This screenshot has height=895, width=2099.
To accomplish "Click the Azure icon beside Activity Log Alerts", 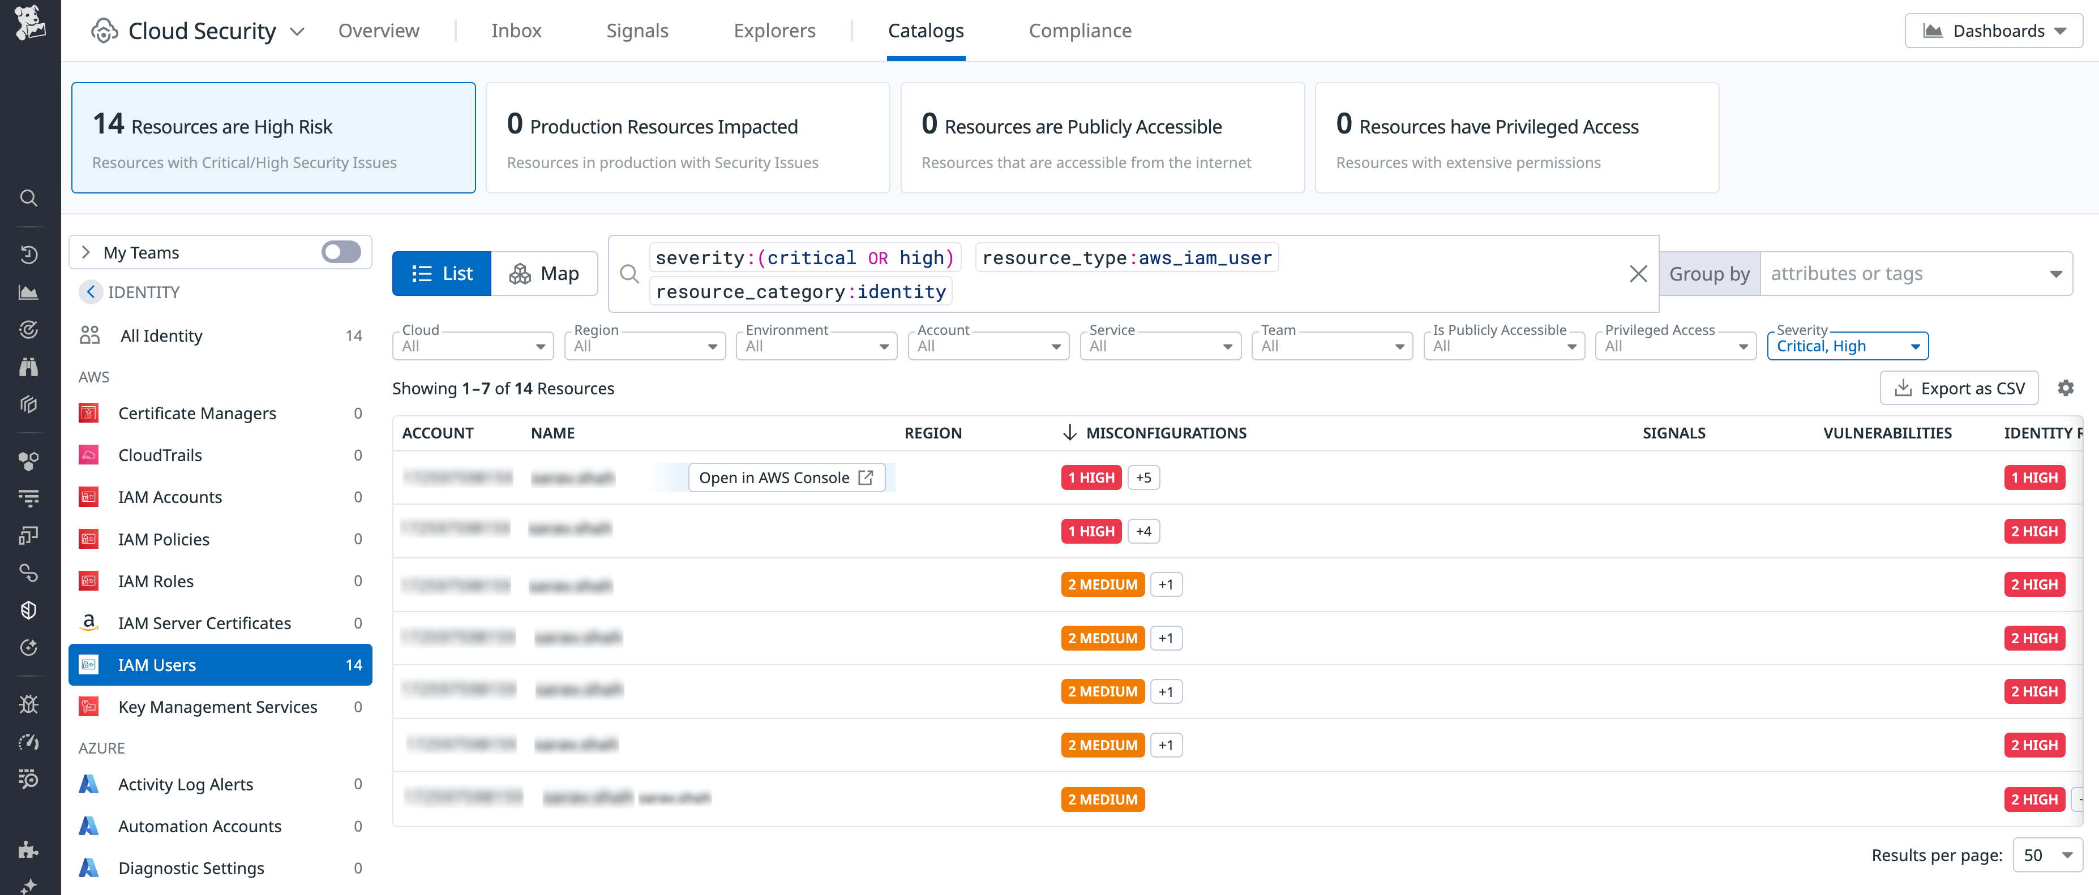I will [x=88, y=784].
